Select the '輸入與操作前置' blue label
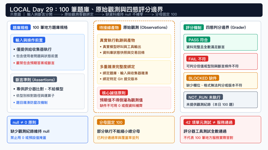Screen dimensions: 268x150 29,40
